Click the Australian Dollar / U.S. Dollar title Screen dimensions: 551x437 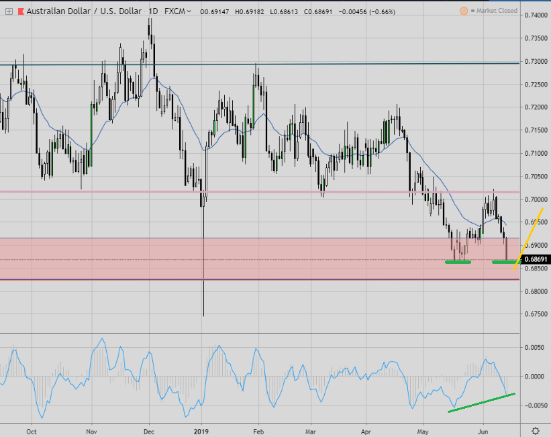pos(84,11)
